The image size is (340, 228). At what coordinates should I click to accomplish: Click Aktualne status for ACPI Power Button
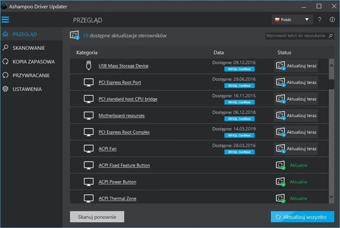click(x=299, y=182)
